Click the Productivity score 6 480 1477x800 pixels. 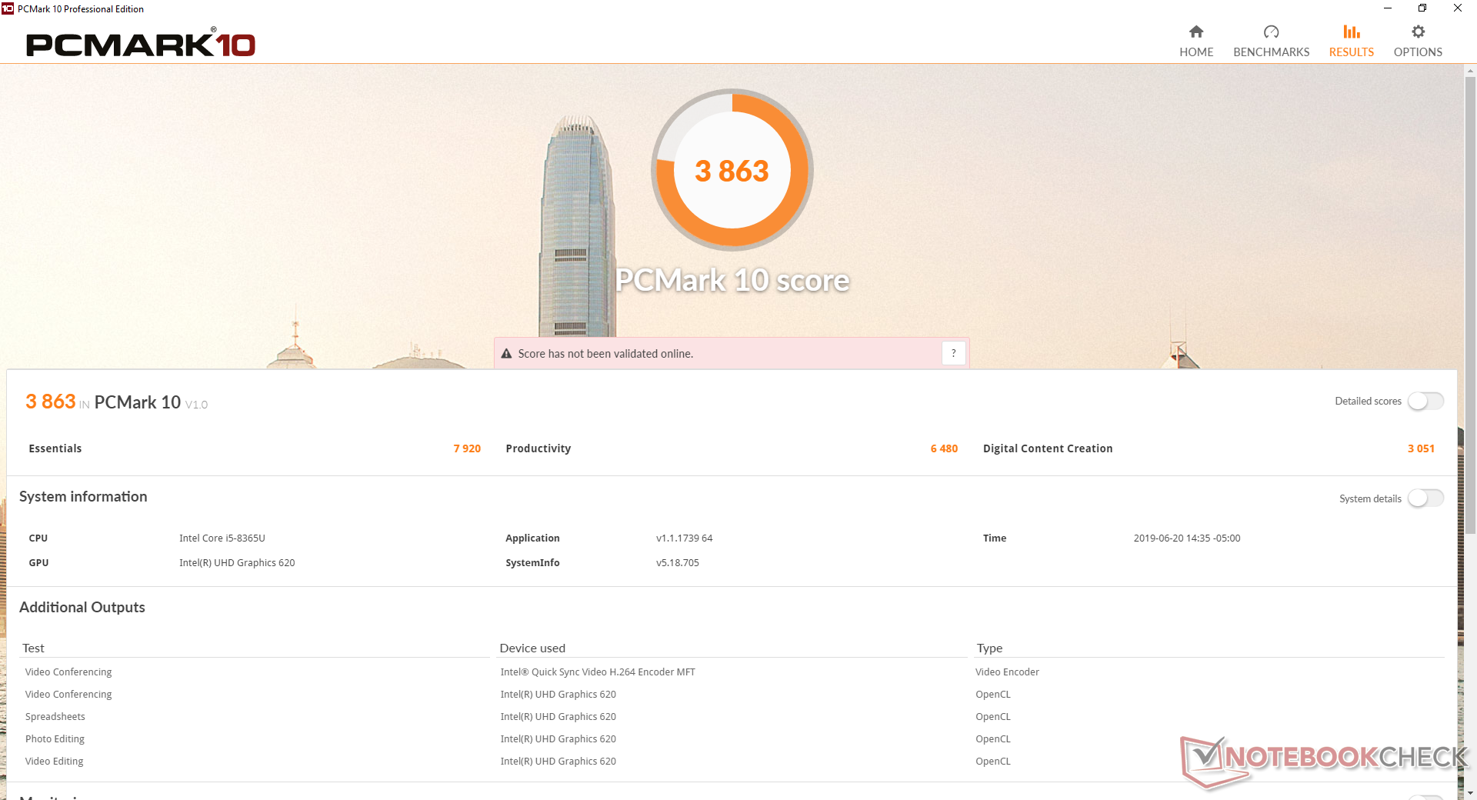[944, 448]
